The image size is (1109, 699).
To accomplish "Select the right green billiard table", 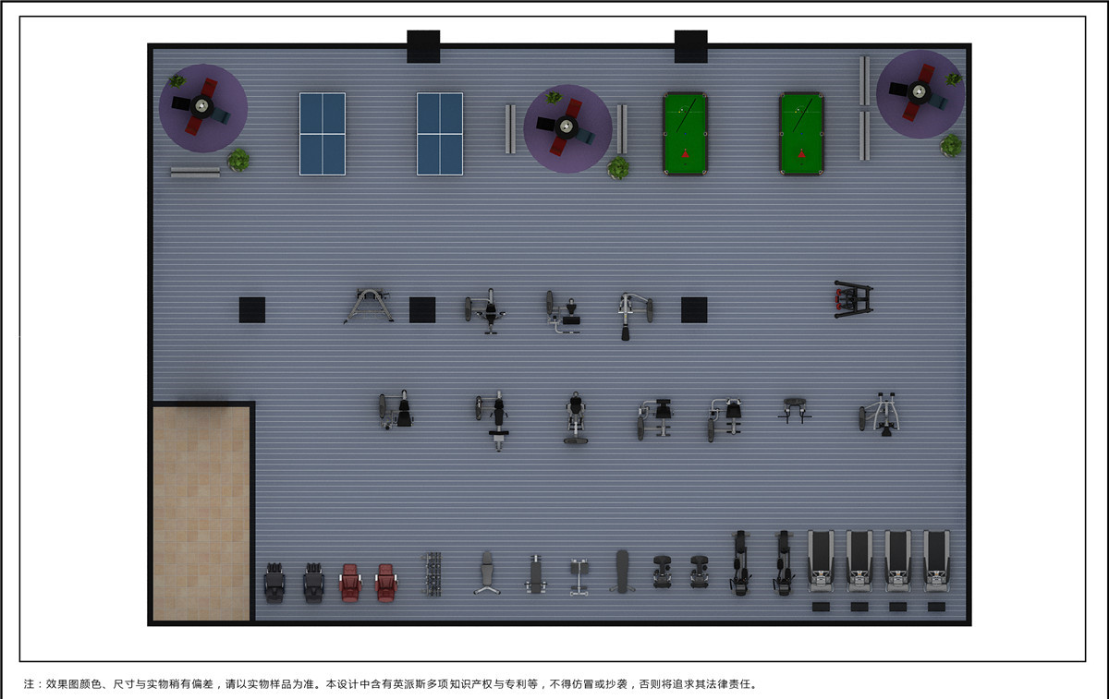I will coord(801,134).
